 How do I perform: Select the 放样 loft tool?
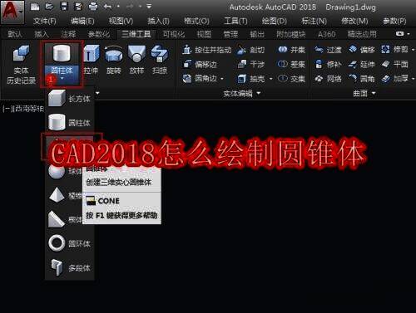click(x=136, y=59)
